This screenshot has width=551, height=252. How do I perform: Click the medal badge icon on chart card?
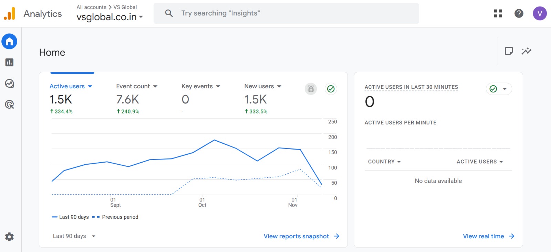click(x=311, y=89)
